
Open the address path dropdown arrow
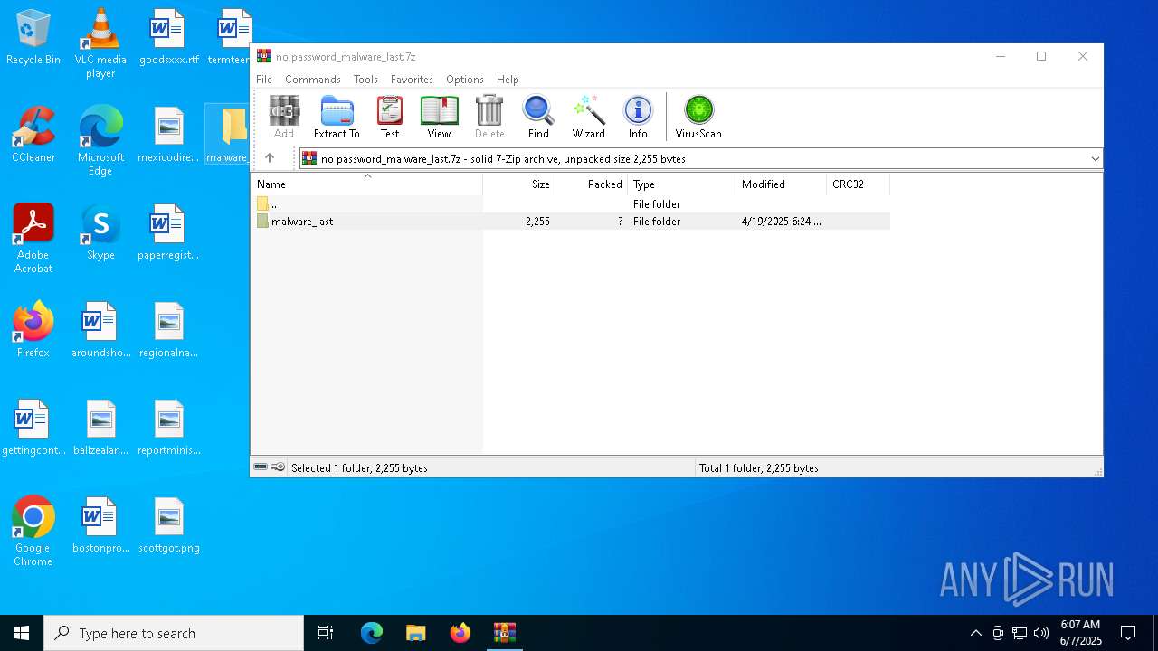pyautogui.click(x=1095, y=158)
